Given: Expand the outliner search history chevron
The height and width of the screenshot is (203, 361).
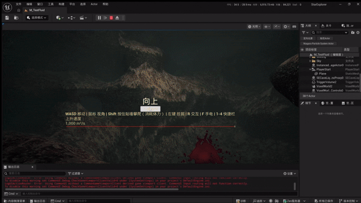Looking at the screenshot, I should click(346, 32).
